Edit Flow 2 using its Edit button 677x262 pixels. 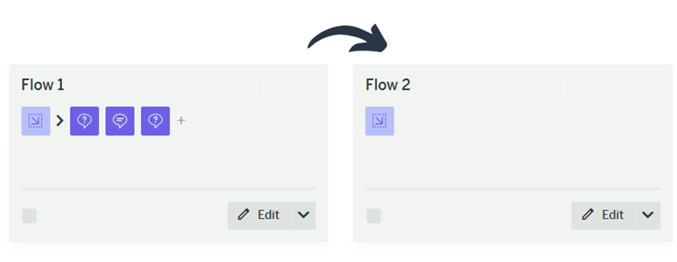(603, 215)
